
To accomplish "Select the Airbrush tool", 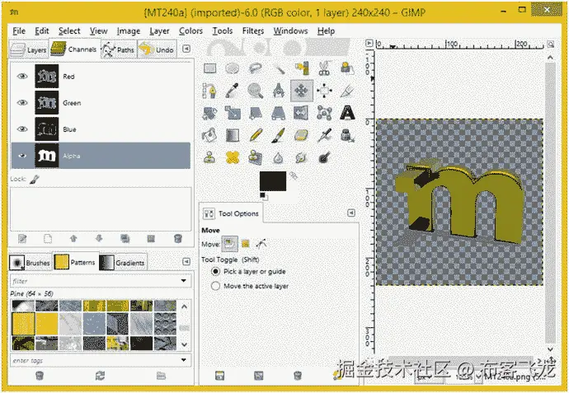I will (324, 136).
